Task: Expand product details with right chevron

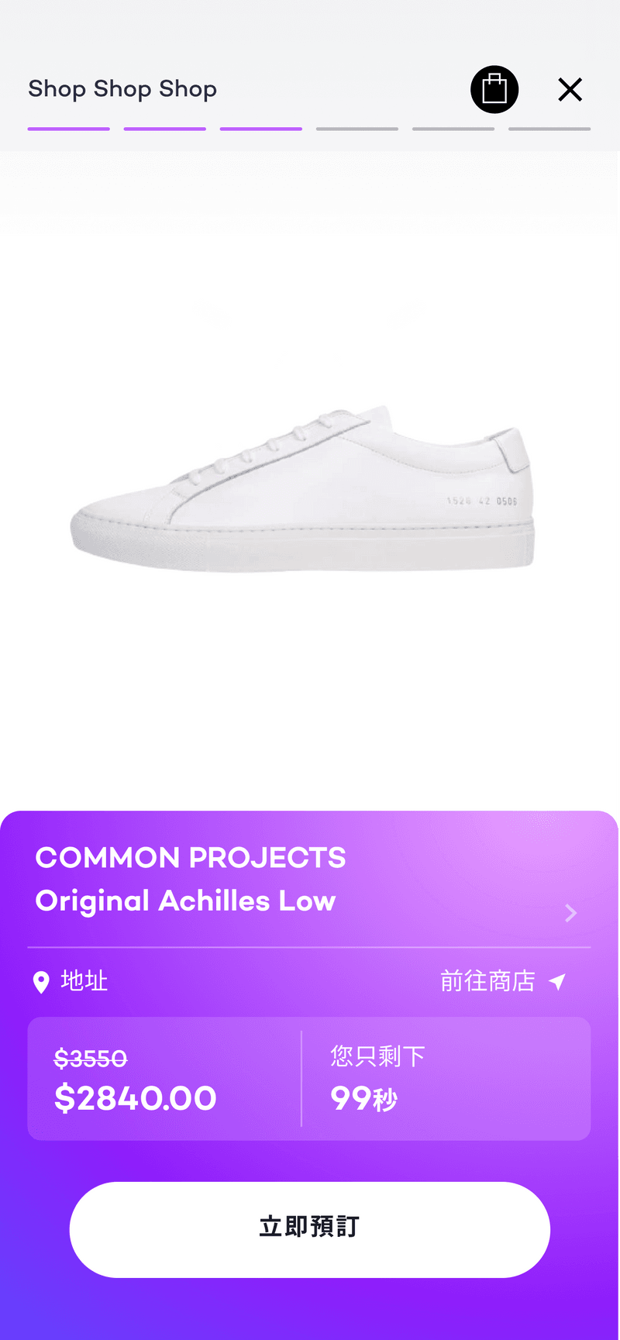Action: (571, 913)
